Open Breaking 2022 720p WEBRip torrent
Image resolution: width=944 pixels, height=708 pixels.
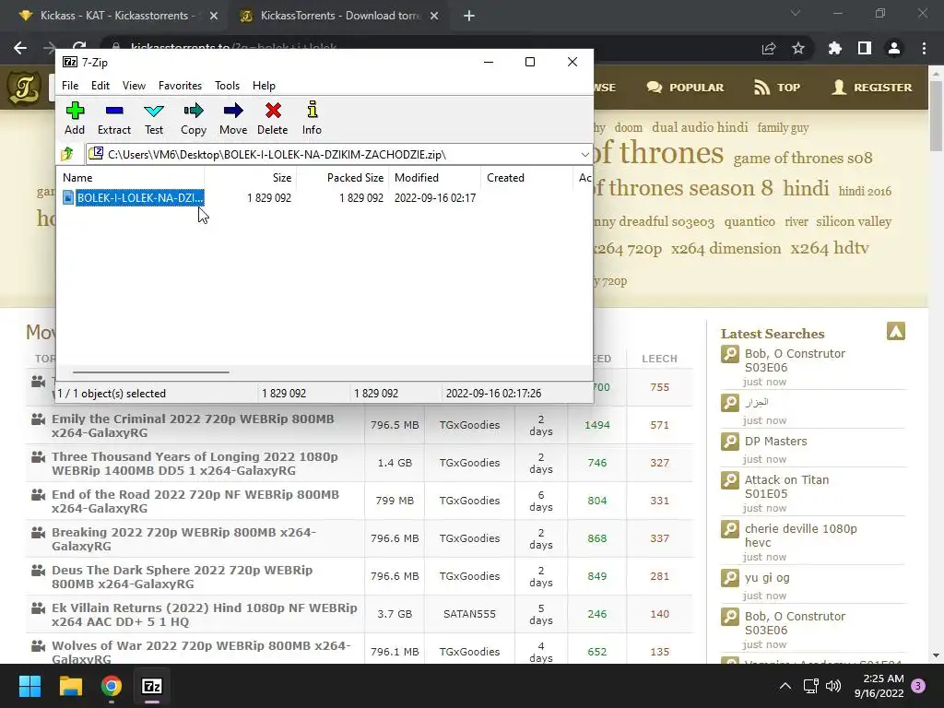pyautogui.click(x=183, y=539)
